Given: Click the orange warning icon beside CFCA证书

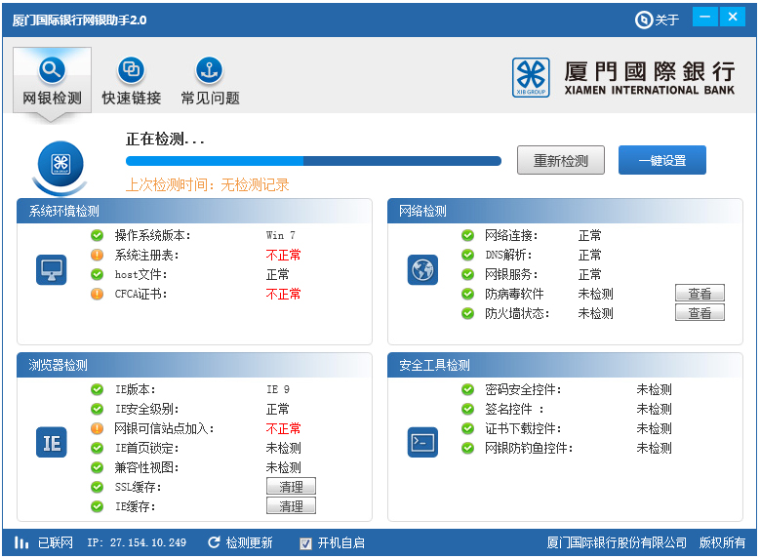Looking at the screenshot, I should [x=97, y=294].
